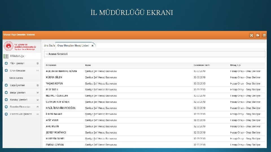Screen dimensions: 271x152
Task: Switch to the Ana Sayfa tab
Action: (49, 46)
